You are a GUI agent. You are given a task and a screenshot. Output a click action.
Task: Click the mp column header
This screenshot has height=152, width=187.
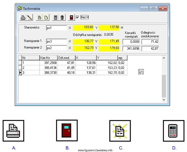pyautogui.click(x=122, y=58)
